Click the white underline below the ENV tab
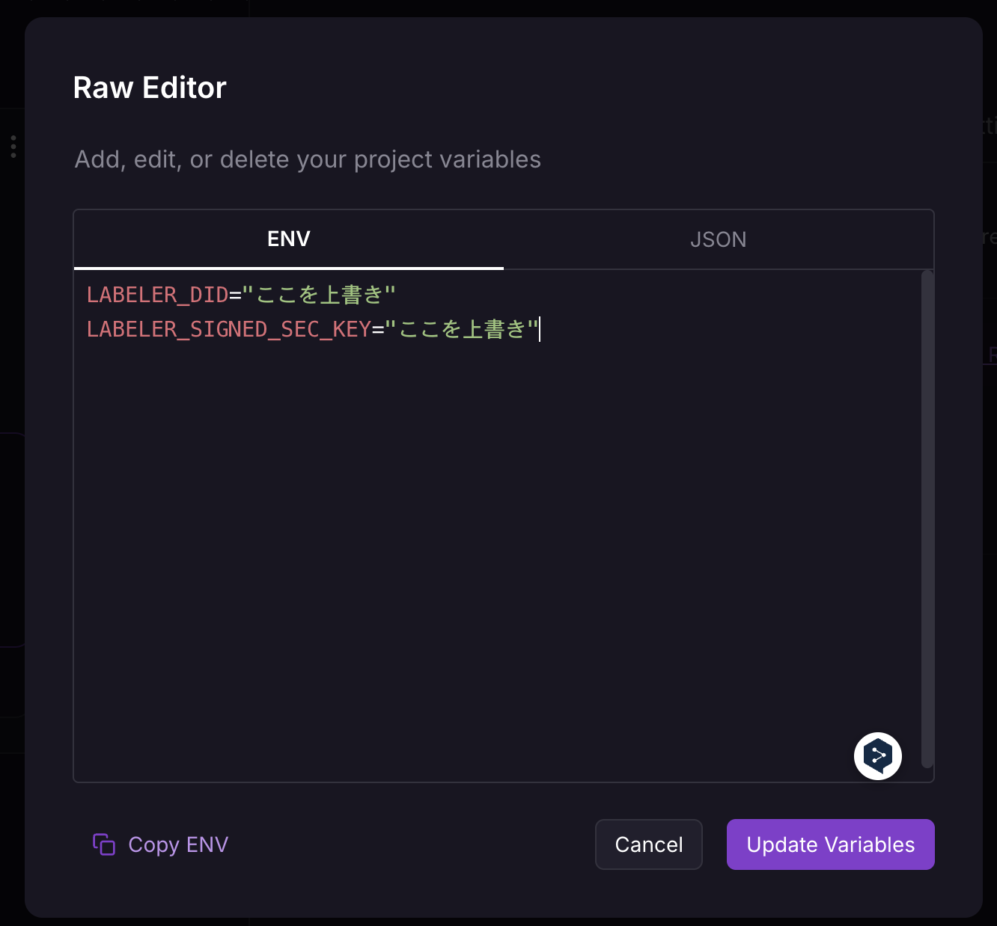 (x=288, y=268)
